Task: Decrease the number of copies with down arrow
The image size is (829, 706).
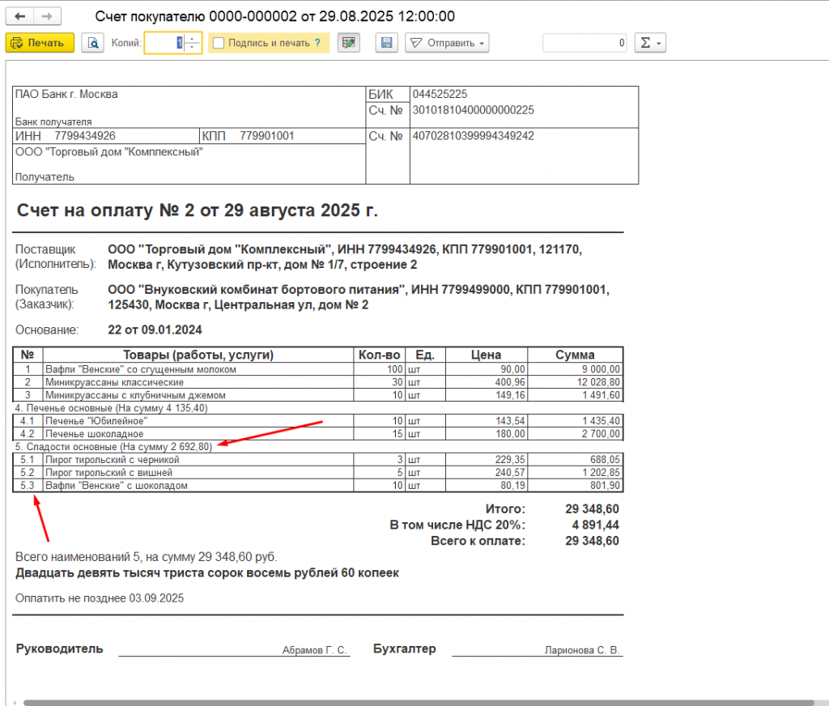Action: (x=193, y=48)
